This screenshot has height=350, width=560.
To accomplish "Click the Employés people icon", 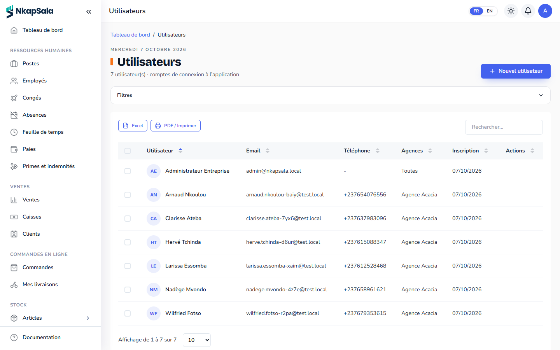I will 14,81.
